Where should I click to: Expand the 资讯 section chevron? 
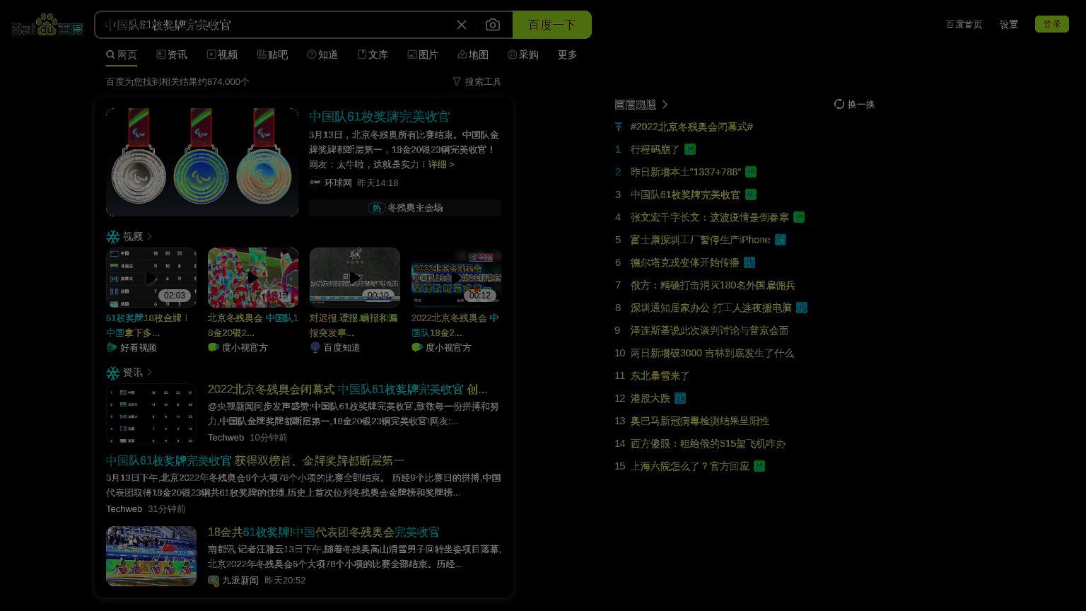[150, 372]
